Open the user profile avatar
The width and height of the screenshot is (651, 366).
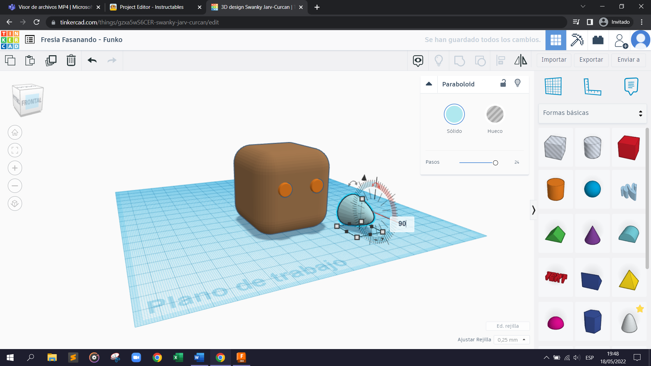click(640, 40)
